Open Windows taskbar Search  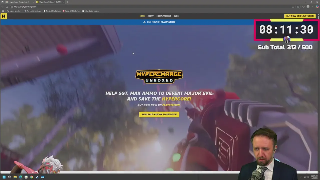pyautogui.click(x=9, y=177)
